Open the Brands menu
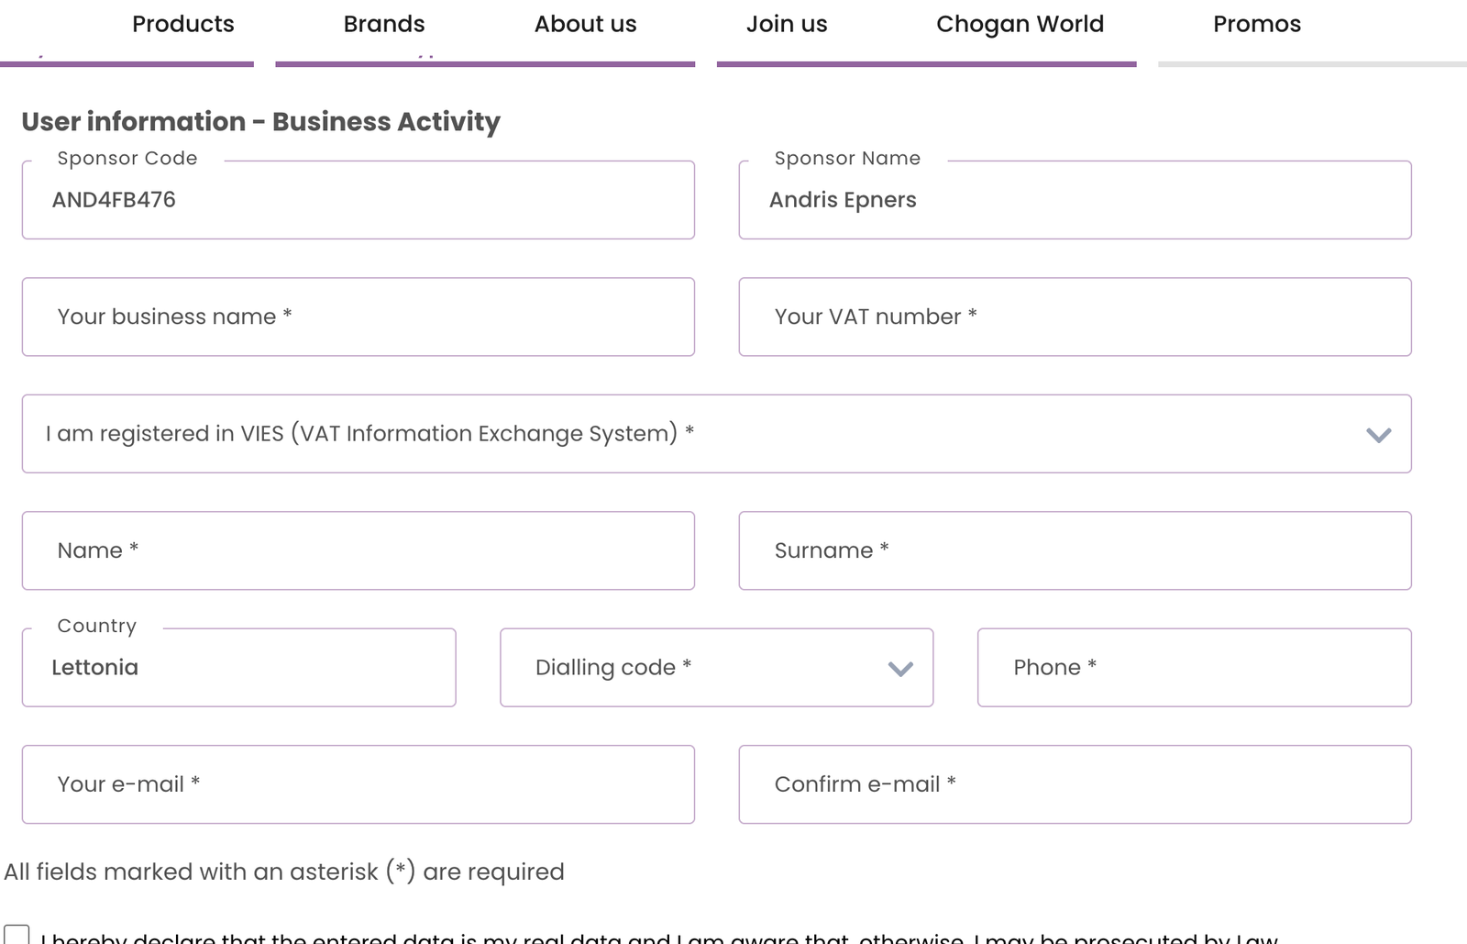 coord(384,24)
